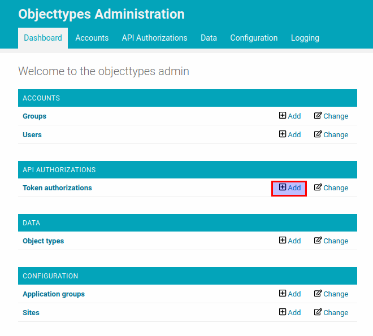Click Change text for Object types
This screenshot has height=336, width=373.
336,241
